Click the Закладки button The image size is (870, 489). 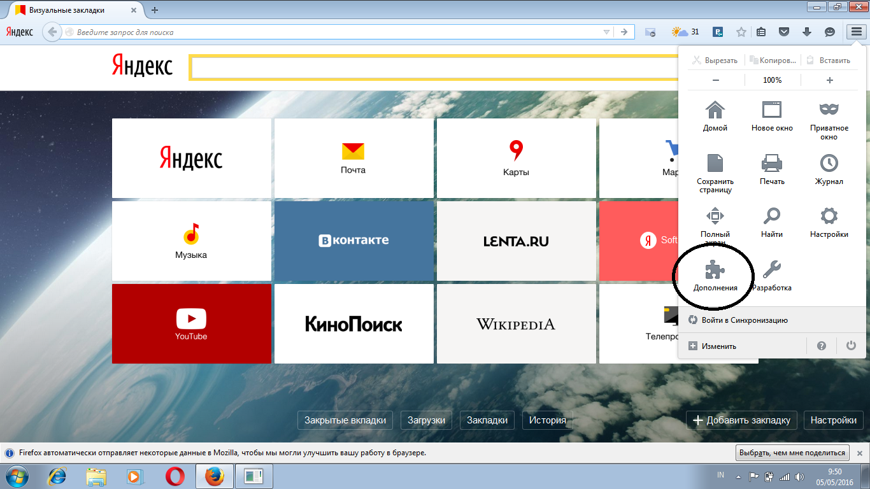point(487,420)
